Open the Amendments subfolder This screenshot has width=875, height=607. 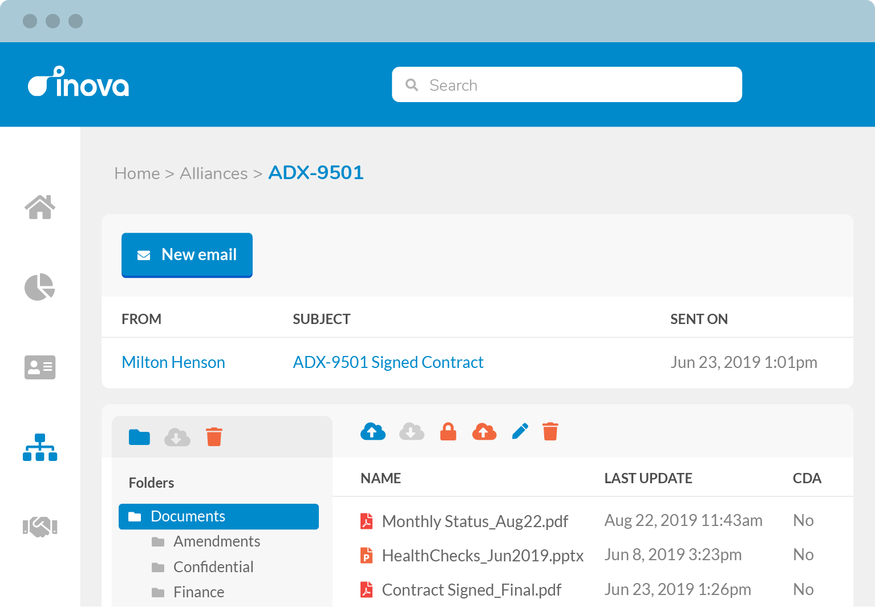tap(217, 541)
